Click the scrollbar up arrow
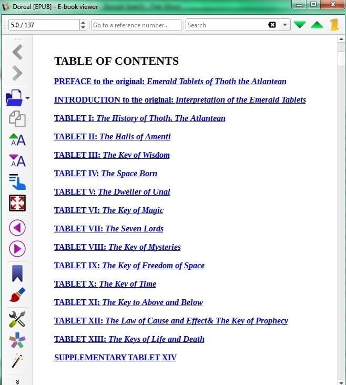This screenshot has height=385, width=346. coord(341,39)
